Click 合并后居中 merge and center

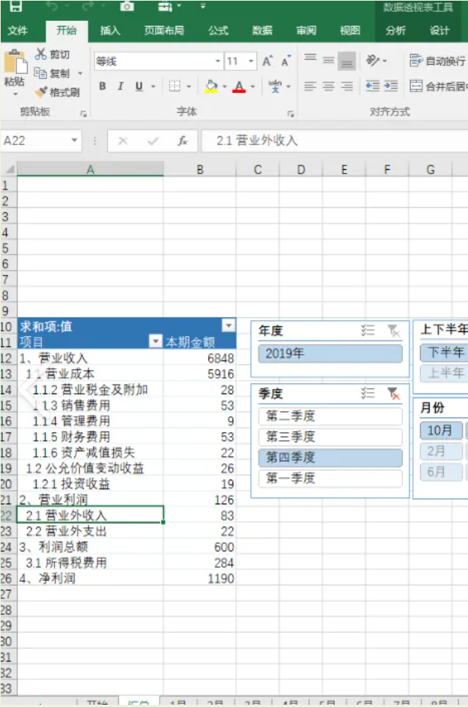coord(438,86)
